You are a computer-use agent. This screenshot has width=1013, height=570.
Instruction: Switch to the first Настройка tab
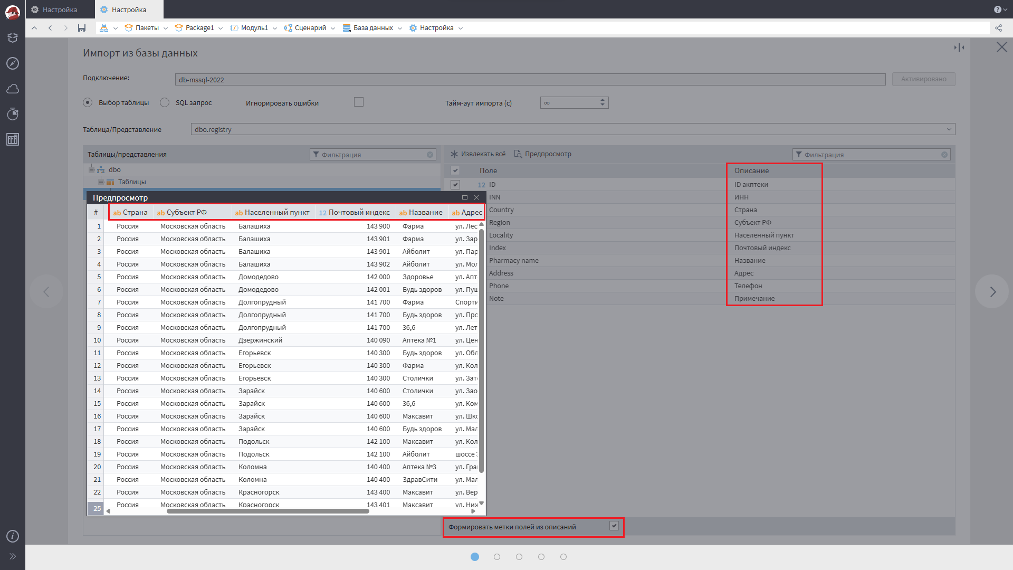tap(60, 9)
